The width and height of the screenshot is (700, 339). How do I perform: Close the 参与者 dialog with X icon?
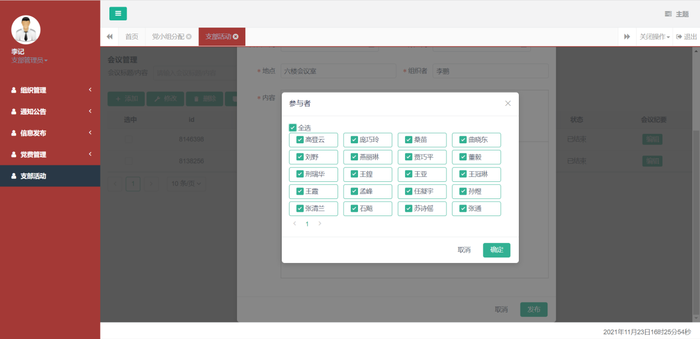508,103
